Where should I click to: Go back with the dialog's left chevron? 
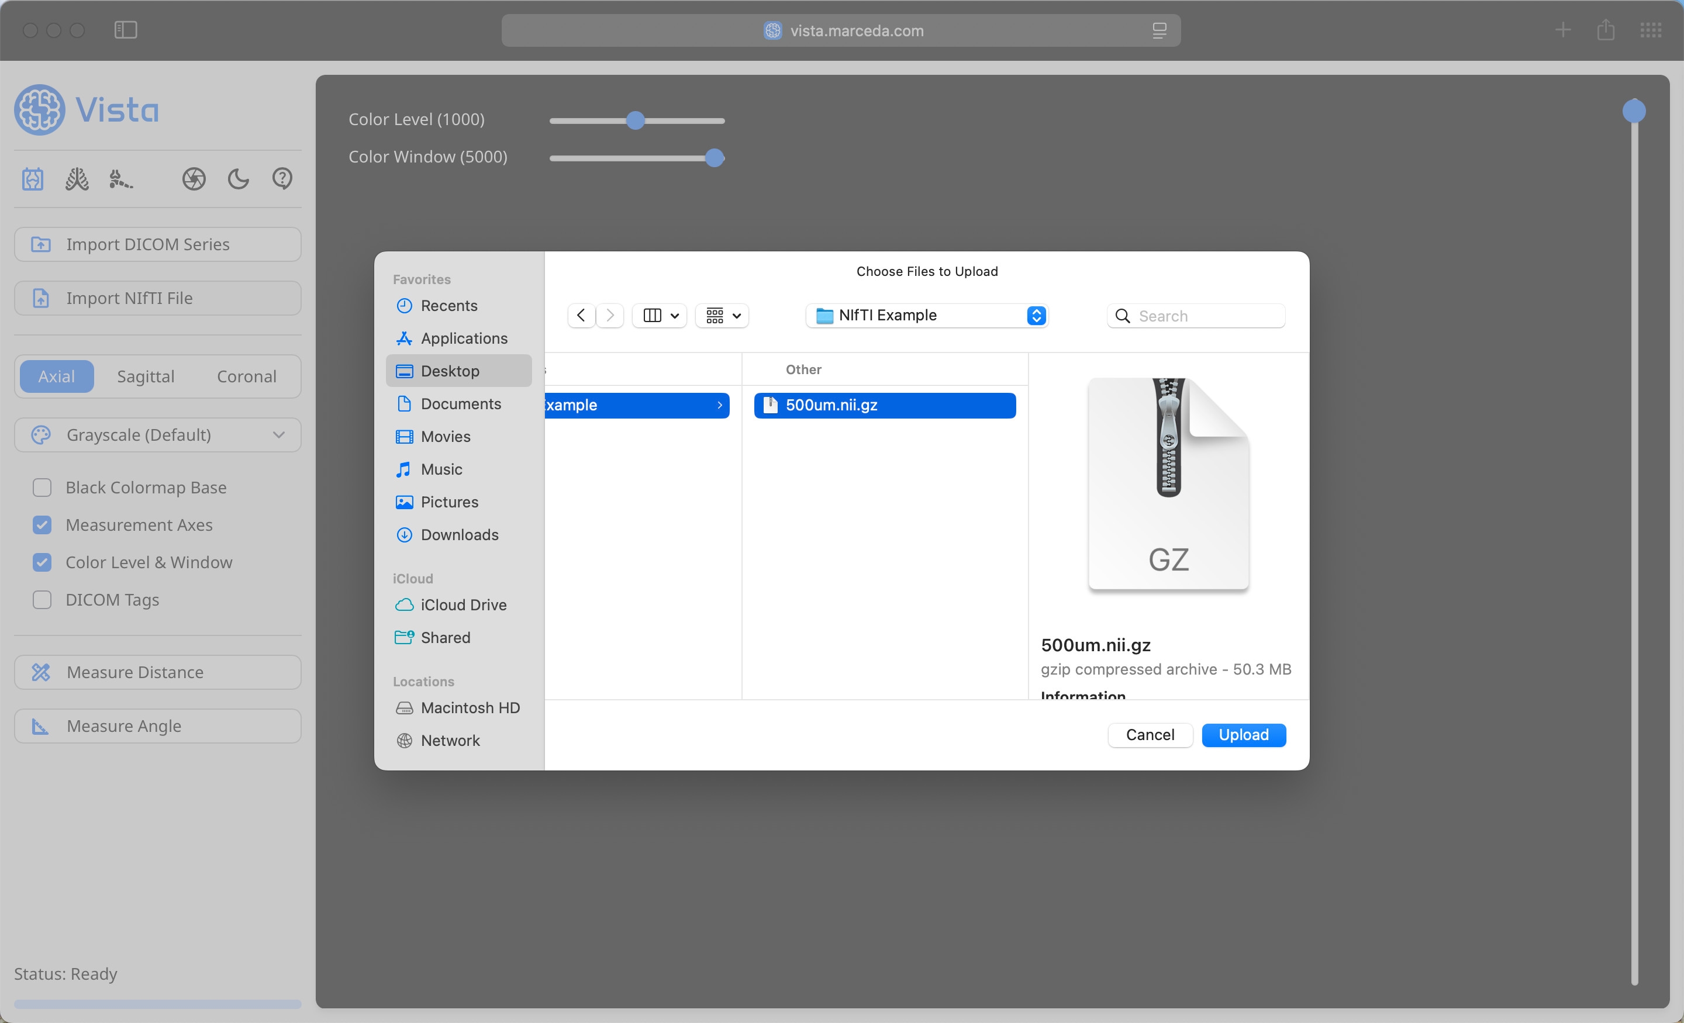click(x=581, y=315)
